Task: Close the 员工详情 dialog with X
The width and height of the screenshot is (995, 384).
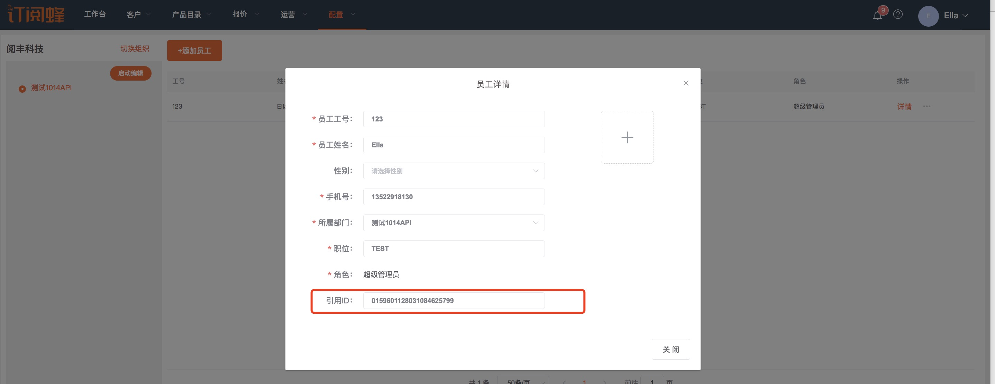Action: [686, 83]
